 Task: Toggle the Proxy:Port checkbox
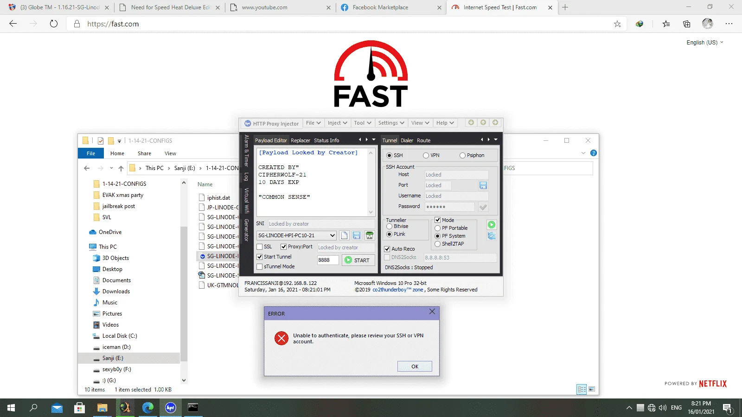(284, 247)
